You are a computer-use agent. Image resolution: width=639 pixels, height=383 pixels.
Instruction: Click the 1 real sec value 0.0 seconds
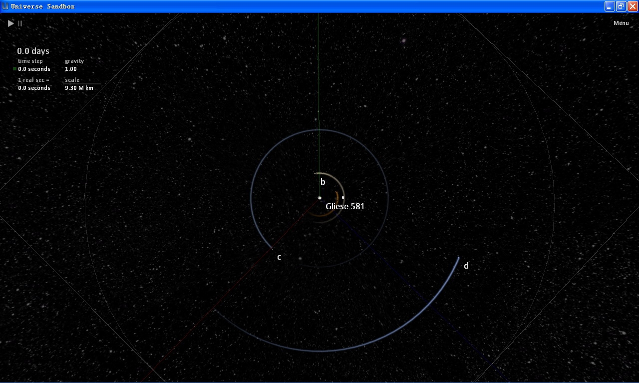tap(34, 88)
